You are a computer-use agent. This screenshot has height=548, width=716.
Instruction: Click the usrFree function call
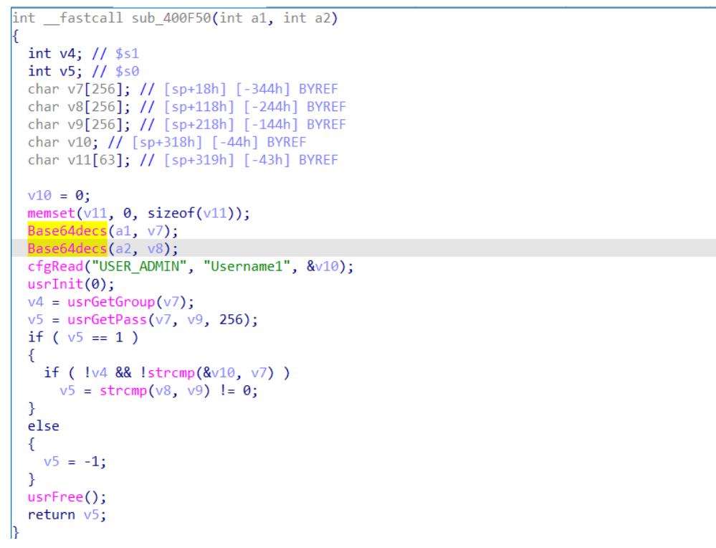point(67,497)
